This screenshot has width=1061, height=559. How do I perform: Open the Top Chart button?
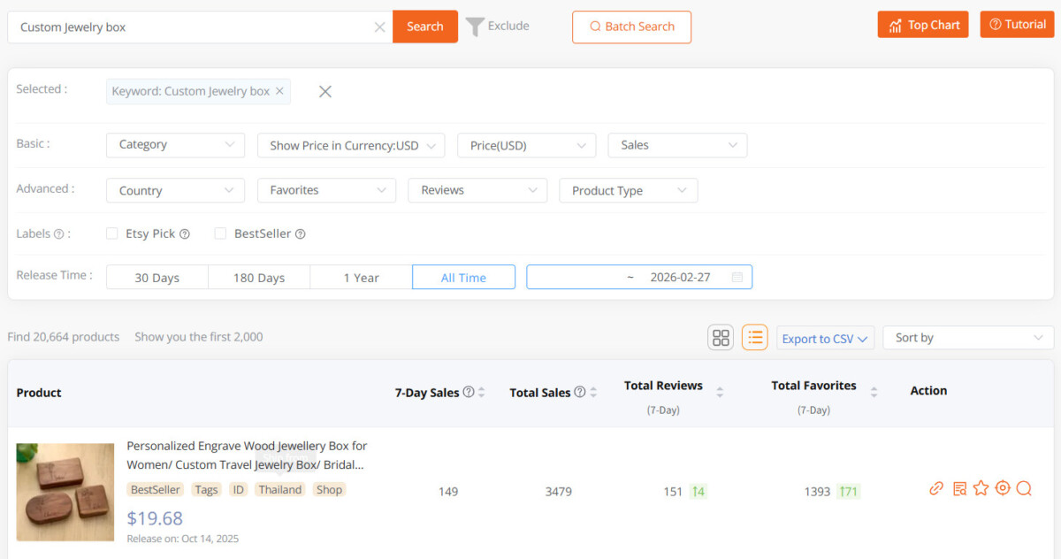tap(923, 25)
